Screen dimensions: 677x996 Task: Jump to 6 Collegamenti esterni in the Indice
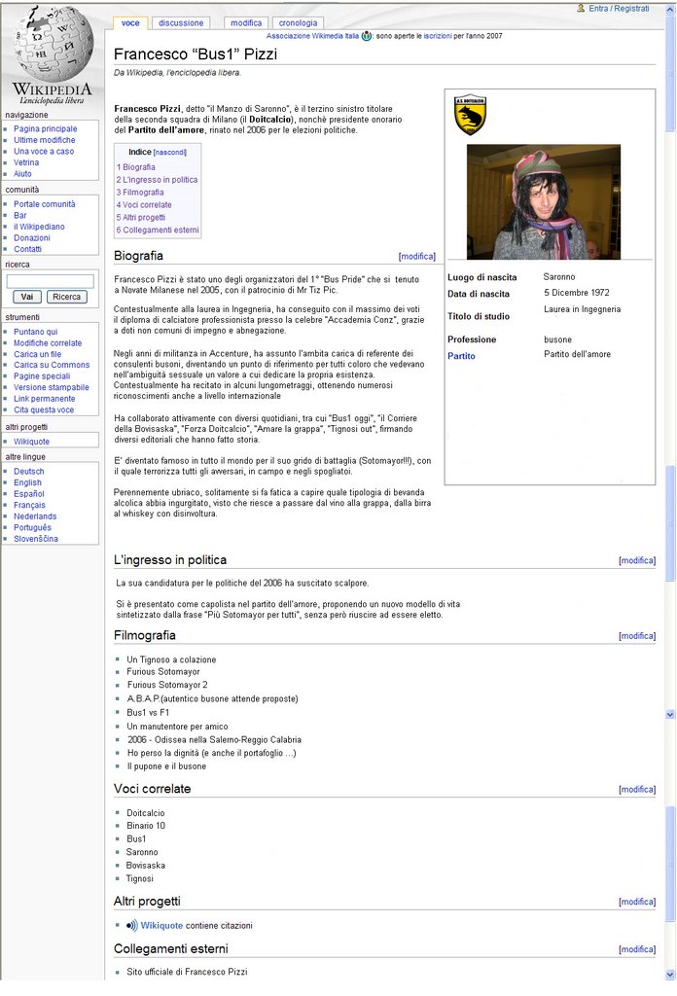tap(158, 230)
